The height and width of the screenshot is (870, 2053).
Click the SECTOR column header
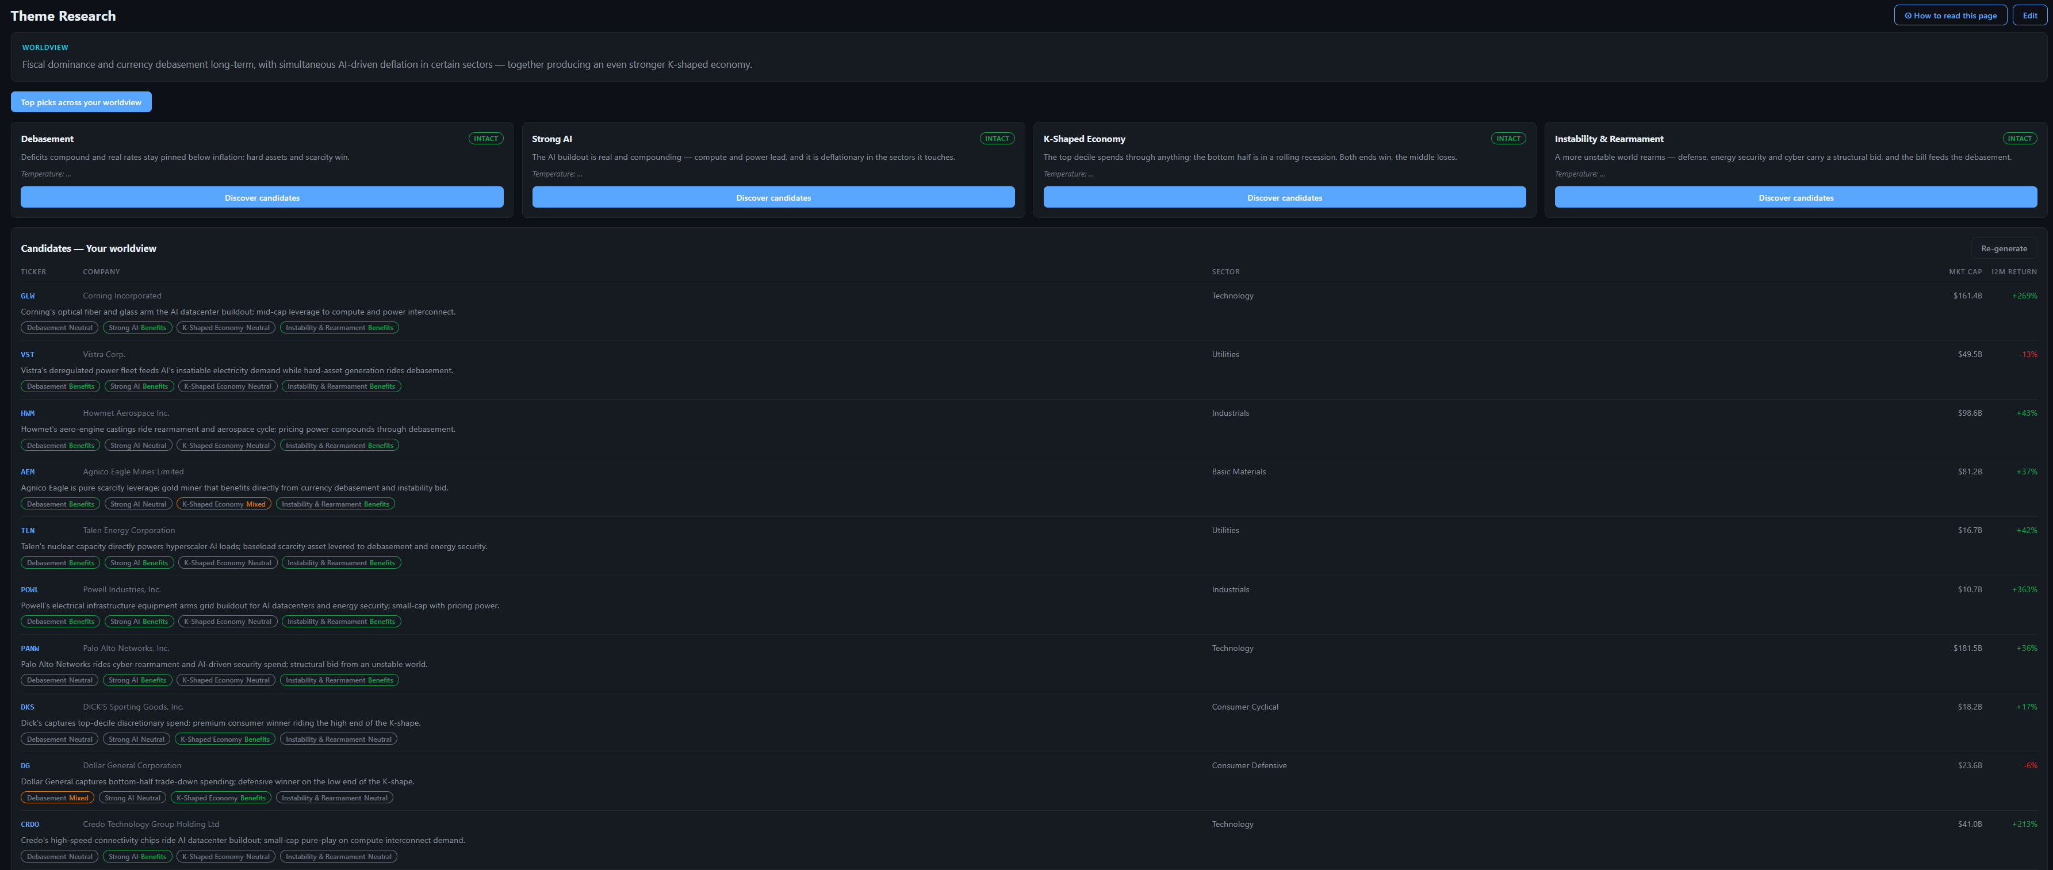point(1225,271)
